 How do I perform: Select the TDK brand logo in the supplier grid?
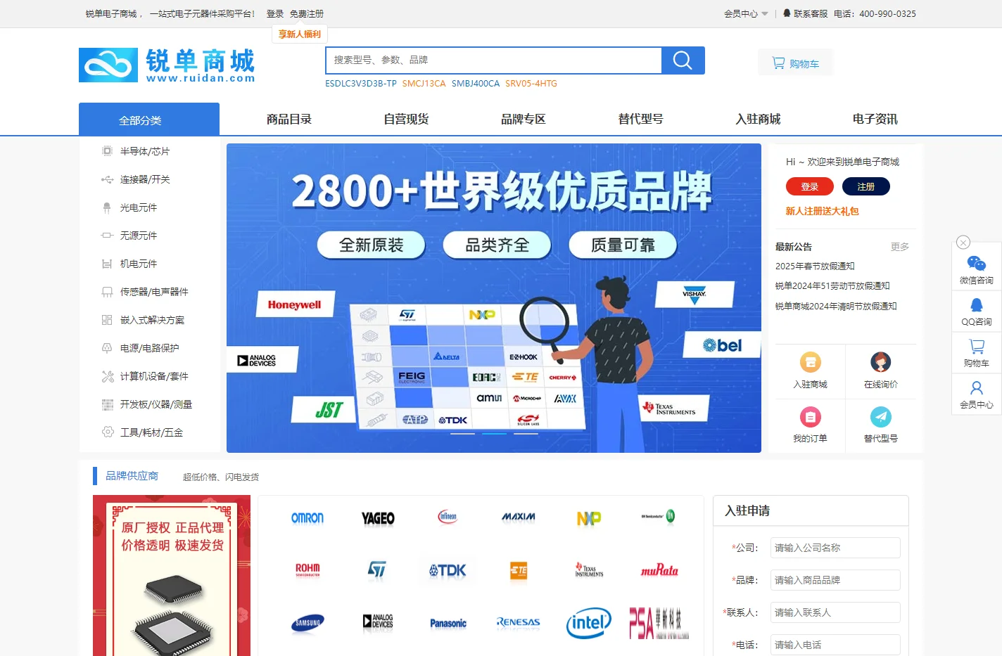pos(448,570)
